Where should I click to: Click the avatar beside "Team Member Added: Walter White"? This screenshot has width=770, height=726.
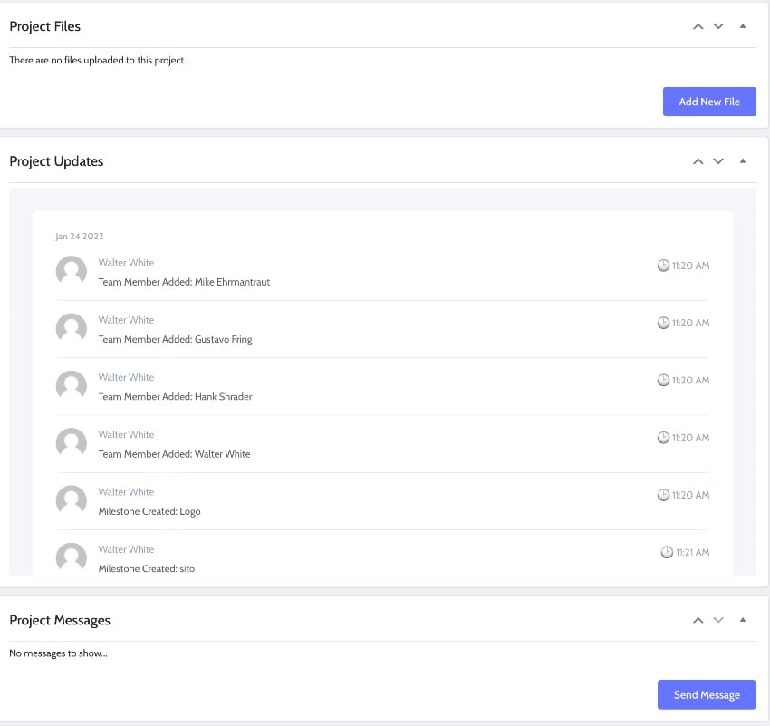71,443
